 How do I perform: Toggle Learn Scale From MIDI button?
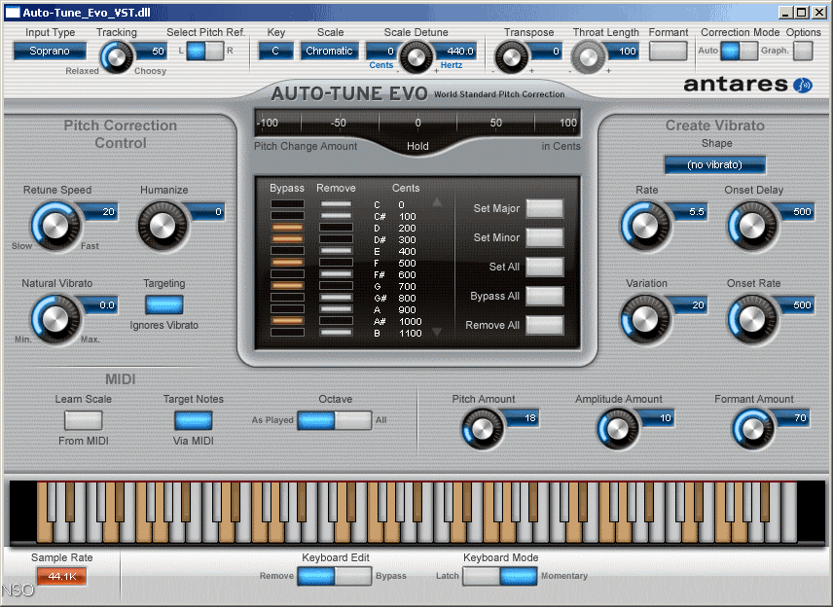point(84,420)
